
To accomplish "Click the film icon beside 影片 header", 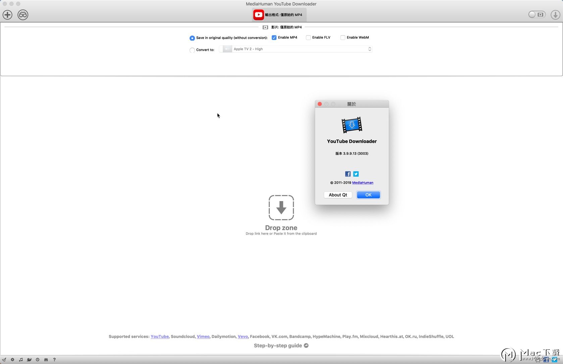I will pyautogui.click(x=265, y=27).
